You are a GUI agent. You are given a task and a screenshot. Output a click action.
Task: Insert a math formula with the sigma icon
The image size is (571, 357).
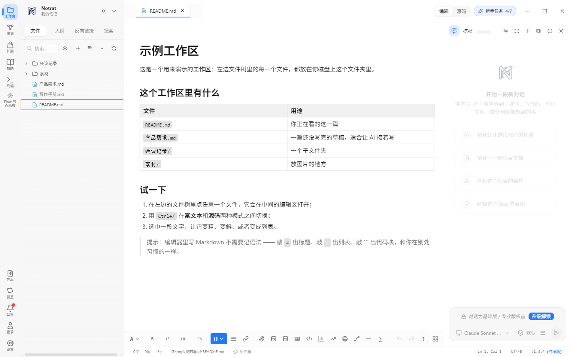pyautogui.click(x=381, y=339)
